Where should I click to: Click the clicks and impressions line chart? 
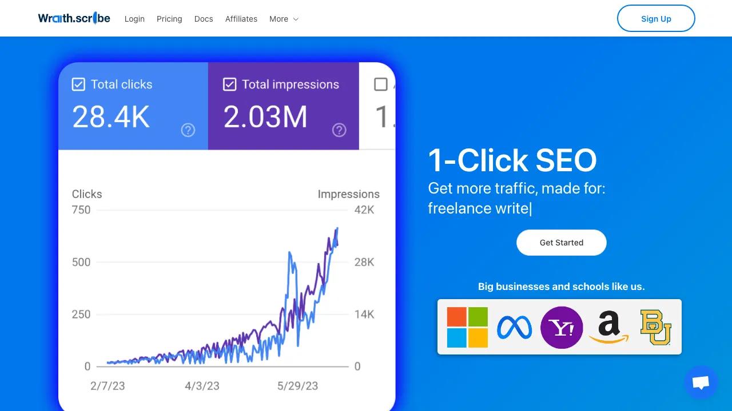coord(223,297)
